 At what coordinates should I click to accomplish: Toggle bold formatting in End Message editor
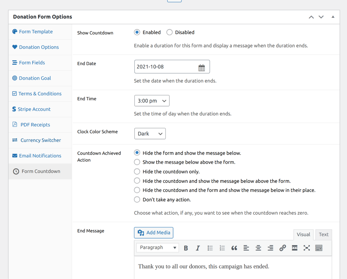pyautogui.click(x=186, y=248)
